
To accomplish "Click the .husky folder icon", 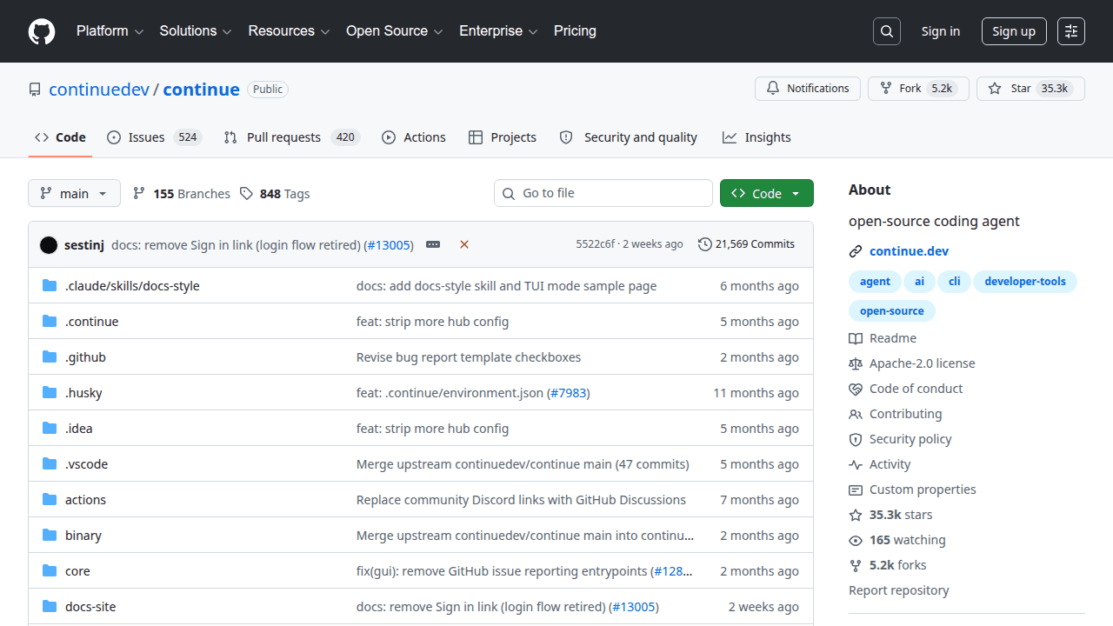I will [50, 393].
